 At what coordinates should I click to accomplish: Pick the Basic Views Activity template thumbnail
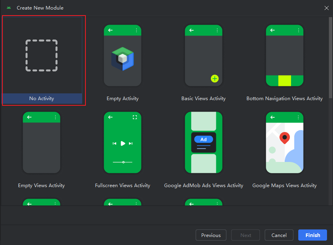click(204, 55)
